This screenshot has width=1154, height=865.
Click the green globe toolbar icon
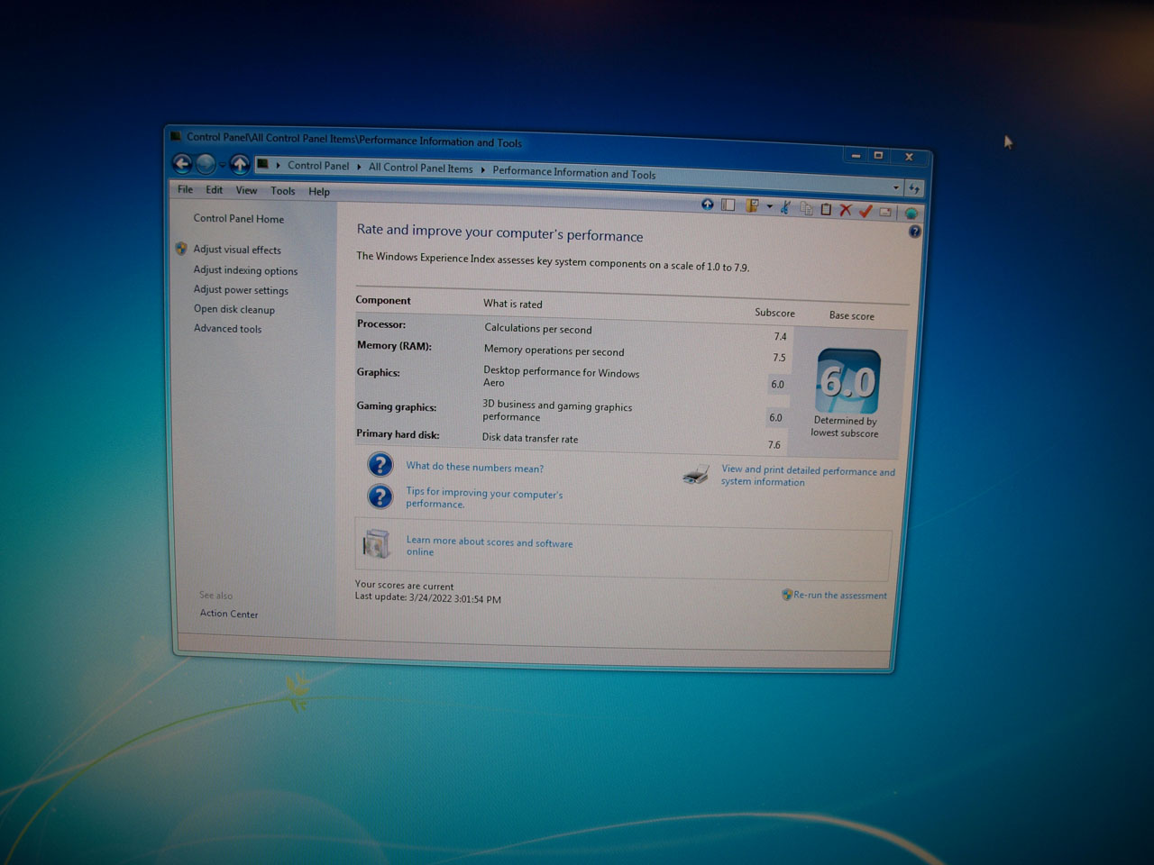911,213
